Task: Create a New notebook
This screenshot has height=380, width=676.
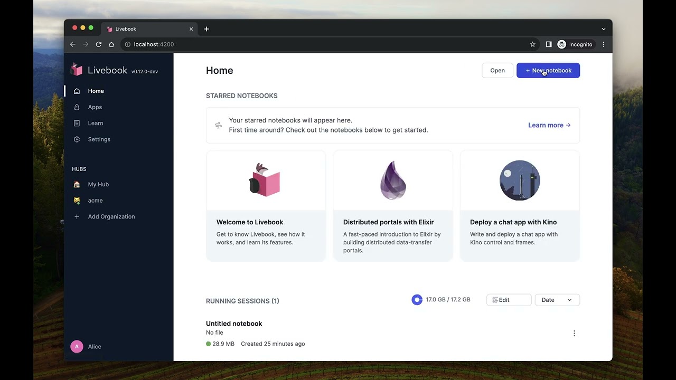Action: coord(548,70)
